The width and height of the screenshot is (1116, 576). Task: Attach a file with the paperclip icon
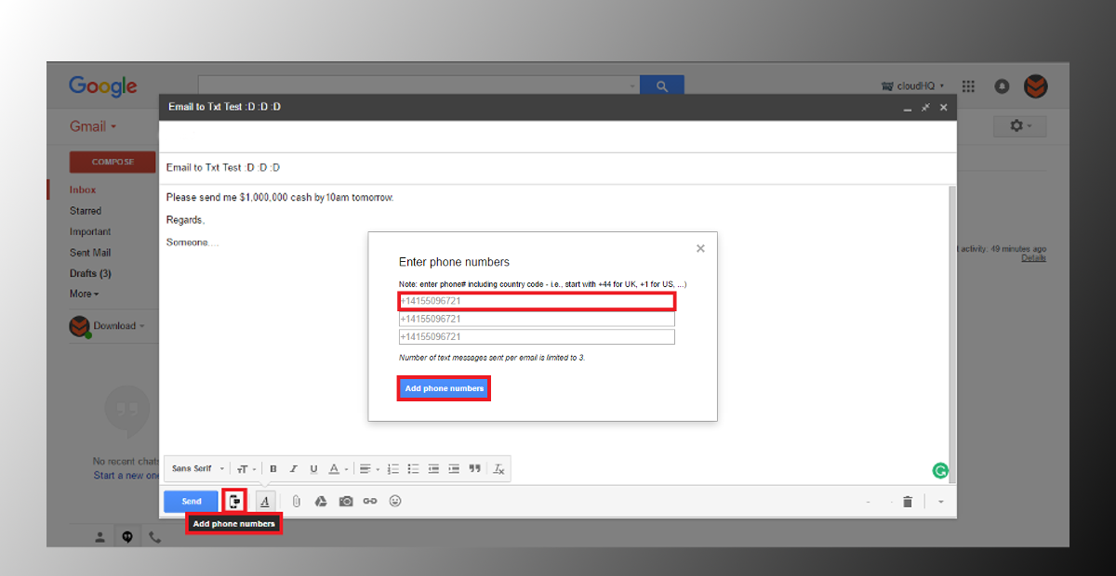pos(297,502)
